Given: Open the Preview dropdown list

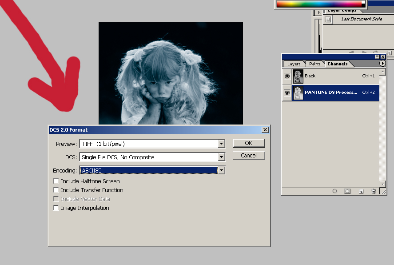Looking at the screenshot, I should pyautogui.click(x=221, y=144).
